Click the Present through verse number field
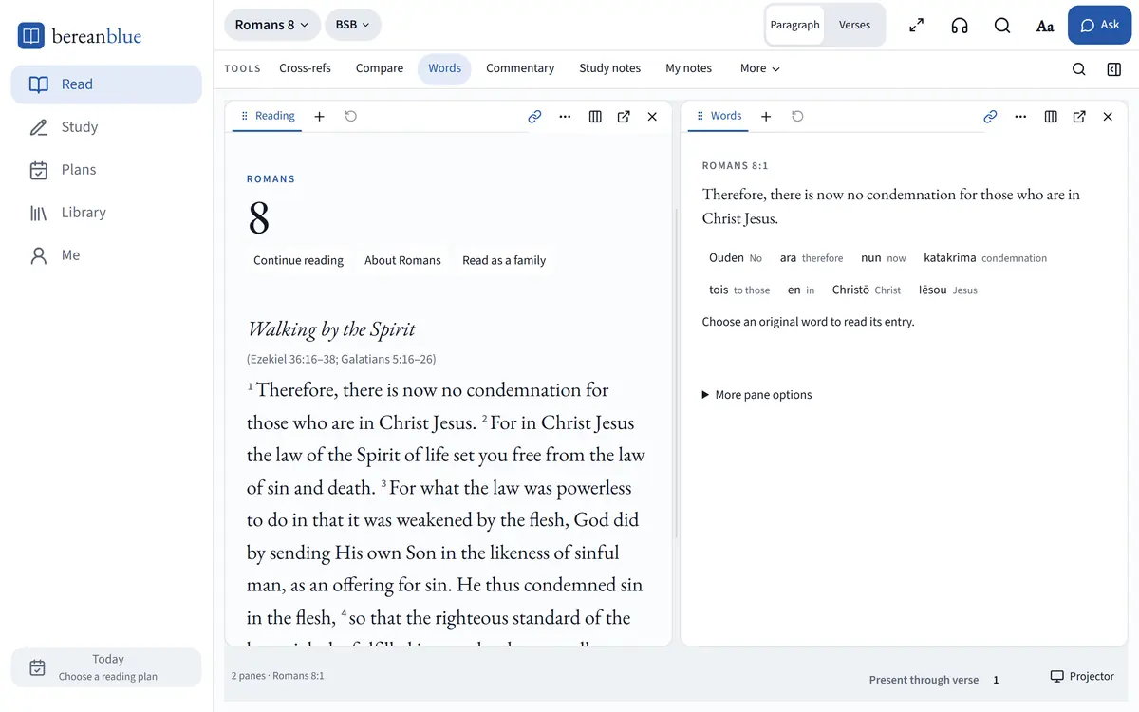The image size is (1139, 712). (x=996, y=680)
